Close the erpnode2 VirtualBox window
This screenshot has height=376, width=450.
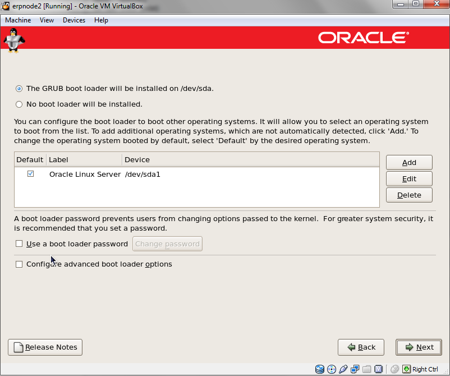[436, 4]
